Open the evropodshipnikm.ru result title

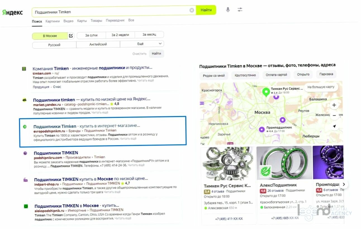[87, 126]
